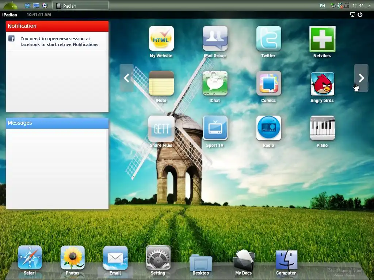Launch the Twitter app

(x=268, y=38)
